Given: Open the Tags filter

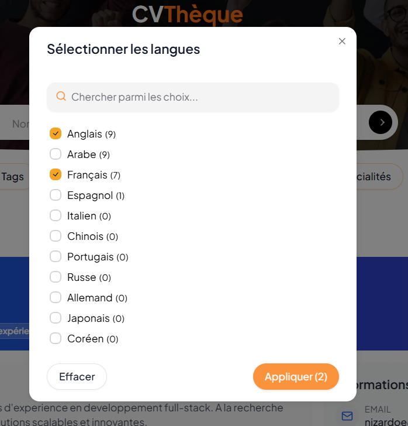Looking at the screenshot, I should tap(13, 177).
